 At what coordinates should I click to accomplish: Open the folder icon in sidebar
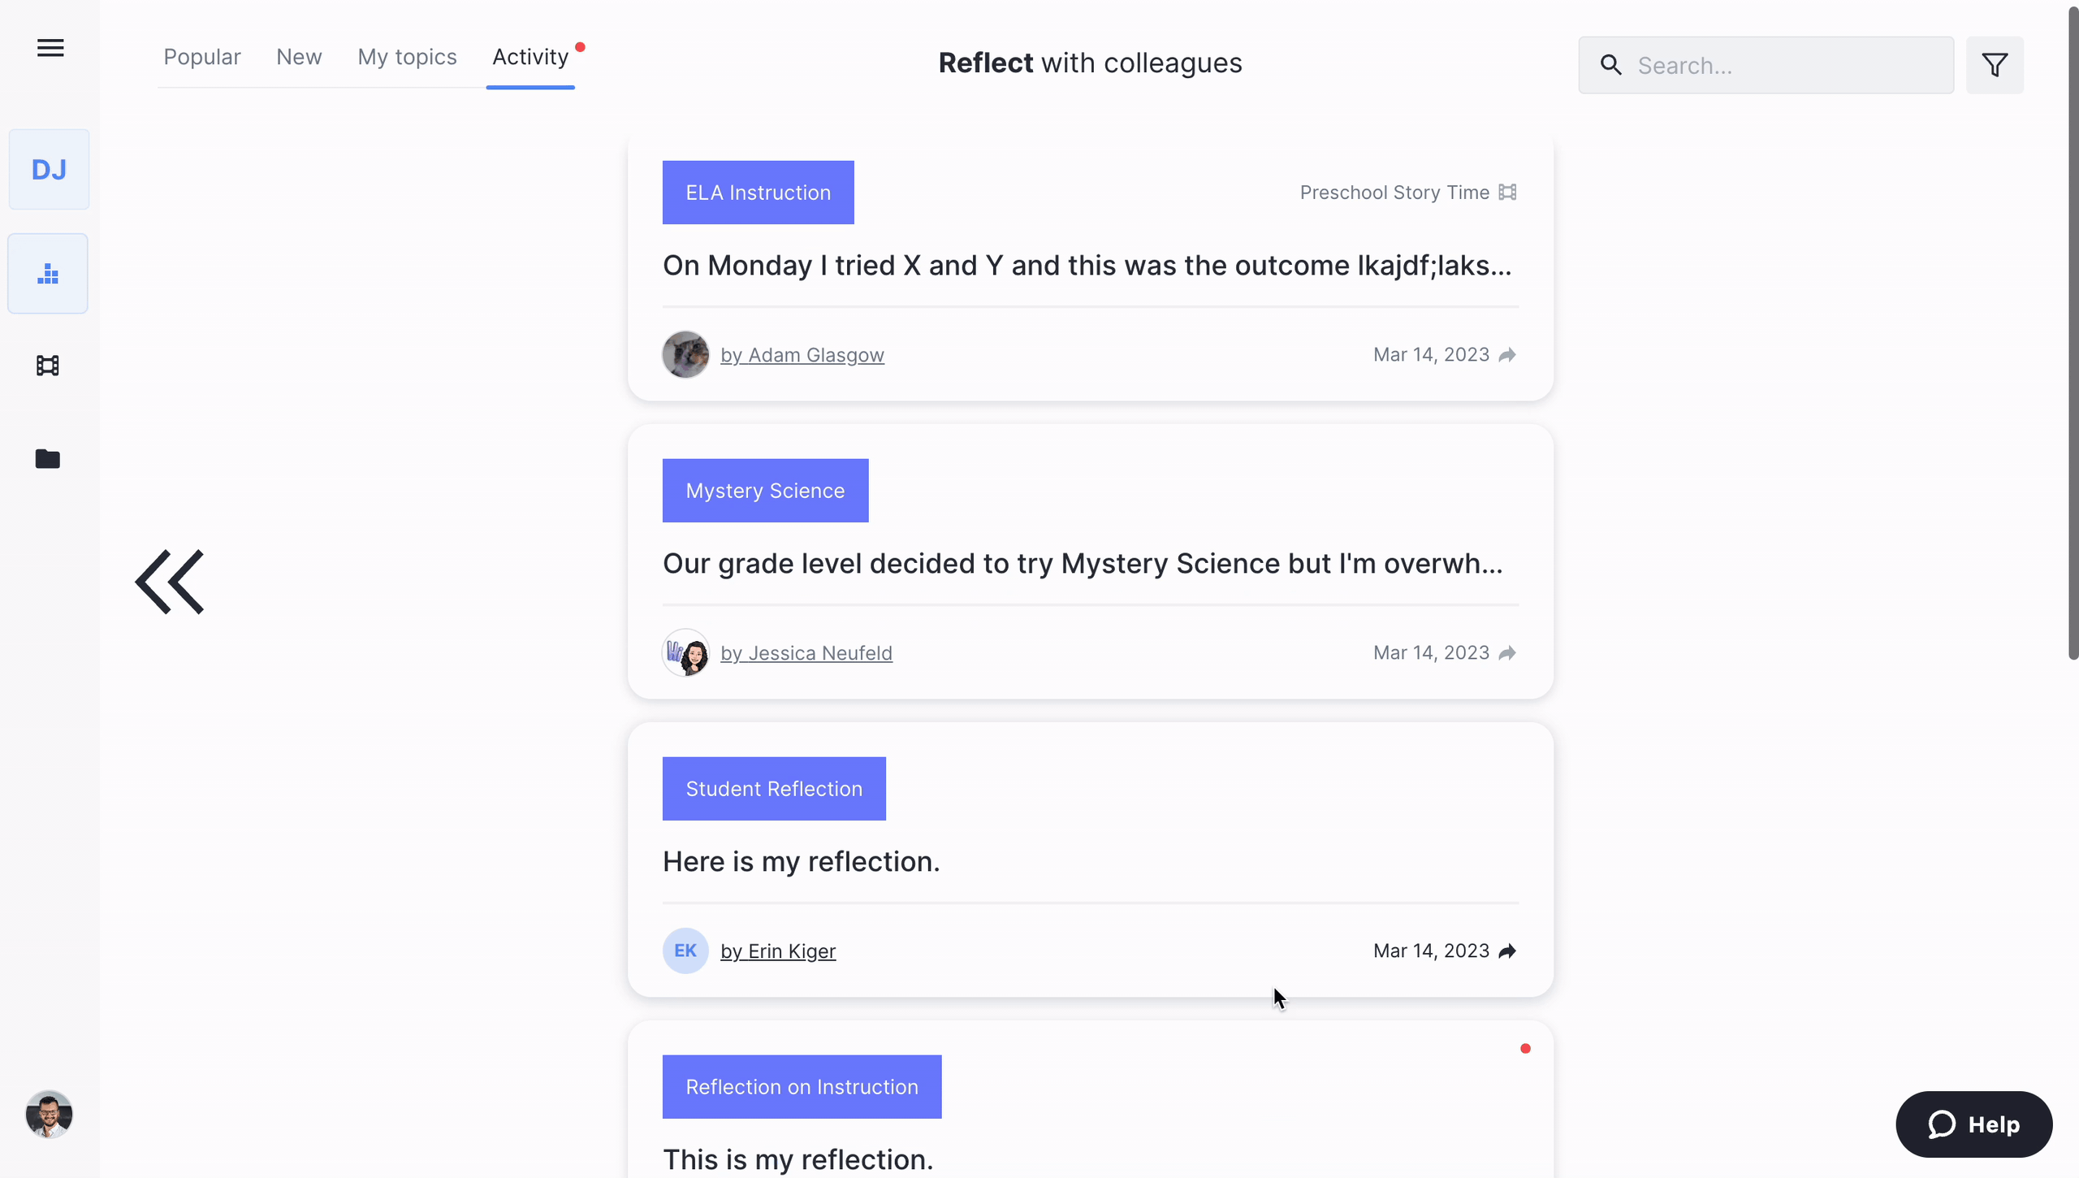pyautogui.click(x=48, y=459)
